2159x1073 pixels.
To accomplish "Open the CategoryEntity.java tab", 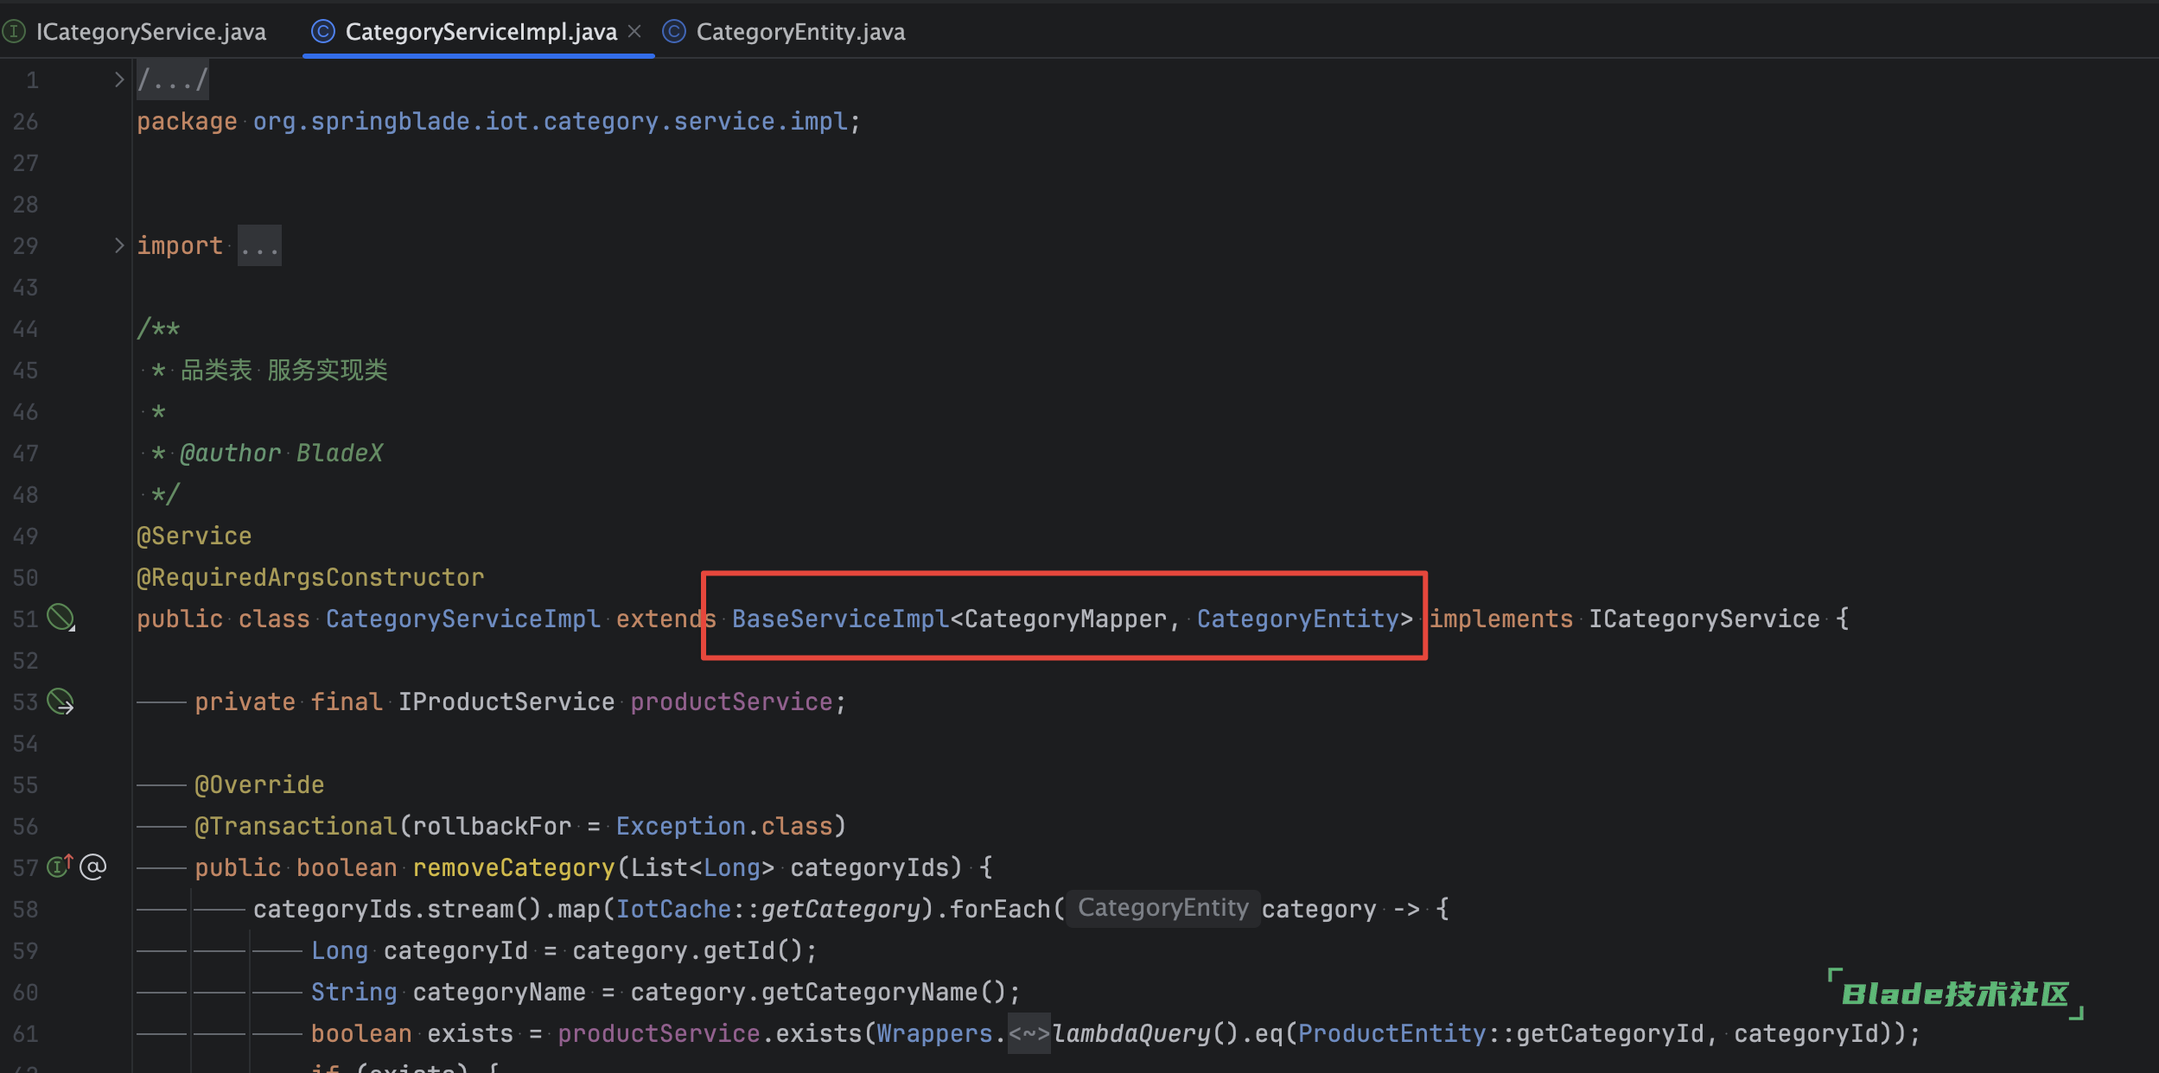I will (800, 32).
